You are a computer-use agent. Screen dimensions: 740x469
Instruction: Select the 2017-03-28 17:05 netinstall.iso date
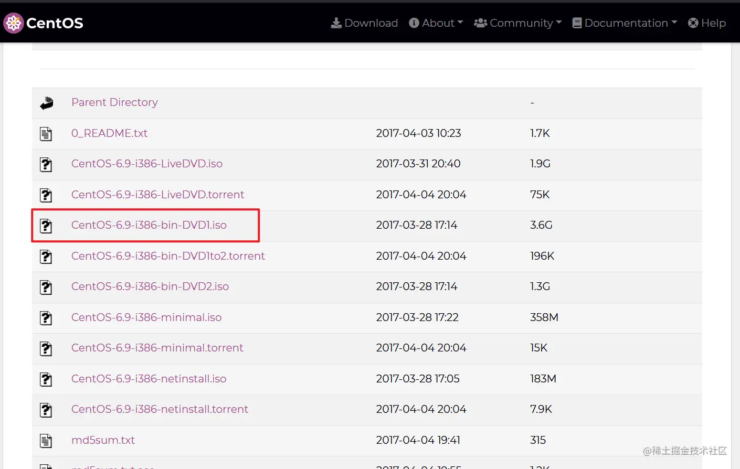coord(418,379)
